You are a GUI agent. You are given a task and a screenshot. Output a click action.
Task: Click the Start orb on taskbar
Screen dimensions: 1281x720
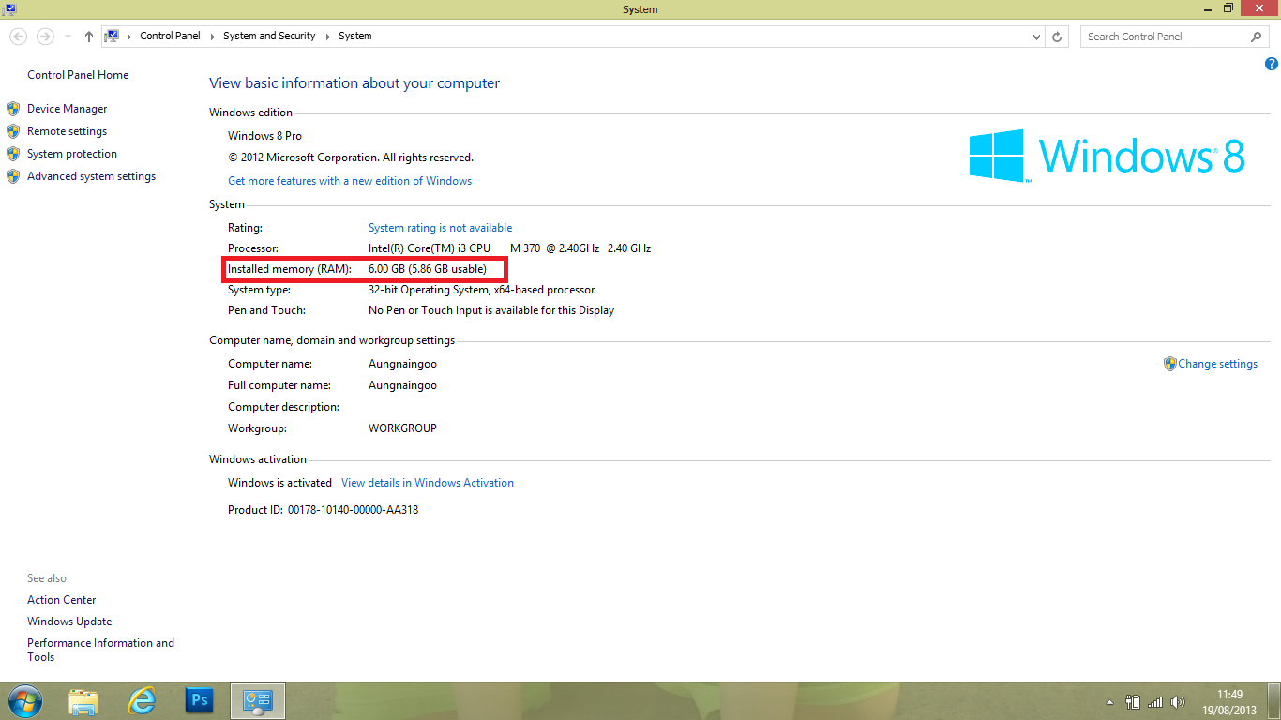click(x=25, y=701)
